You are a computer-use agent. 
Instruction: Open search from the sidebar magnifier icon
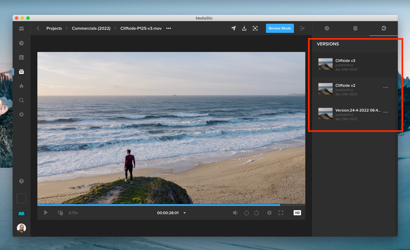pos(21,100)
